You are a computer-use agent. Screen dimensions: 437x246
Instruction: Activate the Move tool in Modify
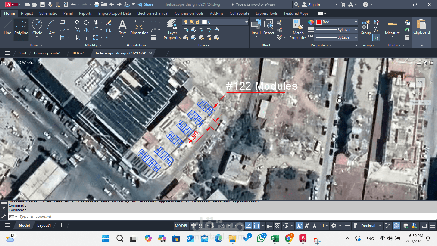(x=77, y=22)
